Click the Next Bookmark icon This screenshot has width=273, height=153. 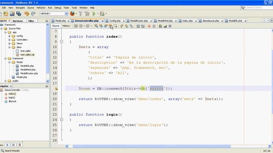pos(126,26)
